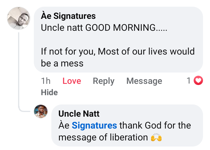
Task: Open Uncle Natt's profile picture
Action: point(41,111)
